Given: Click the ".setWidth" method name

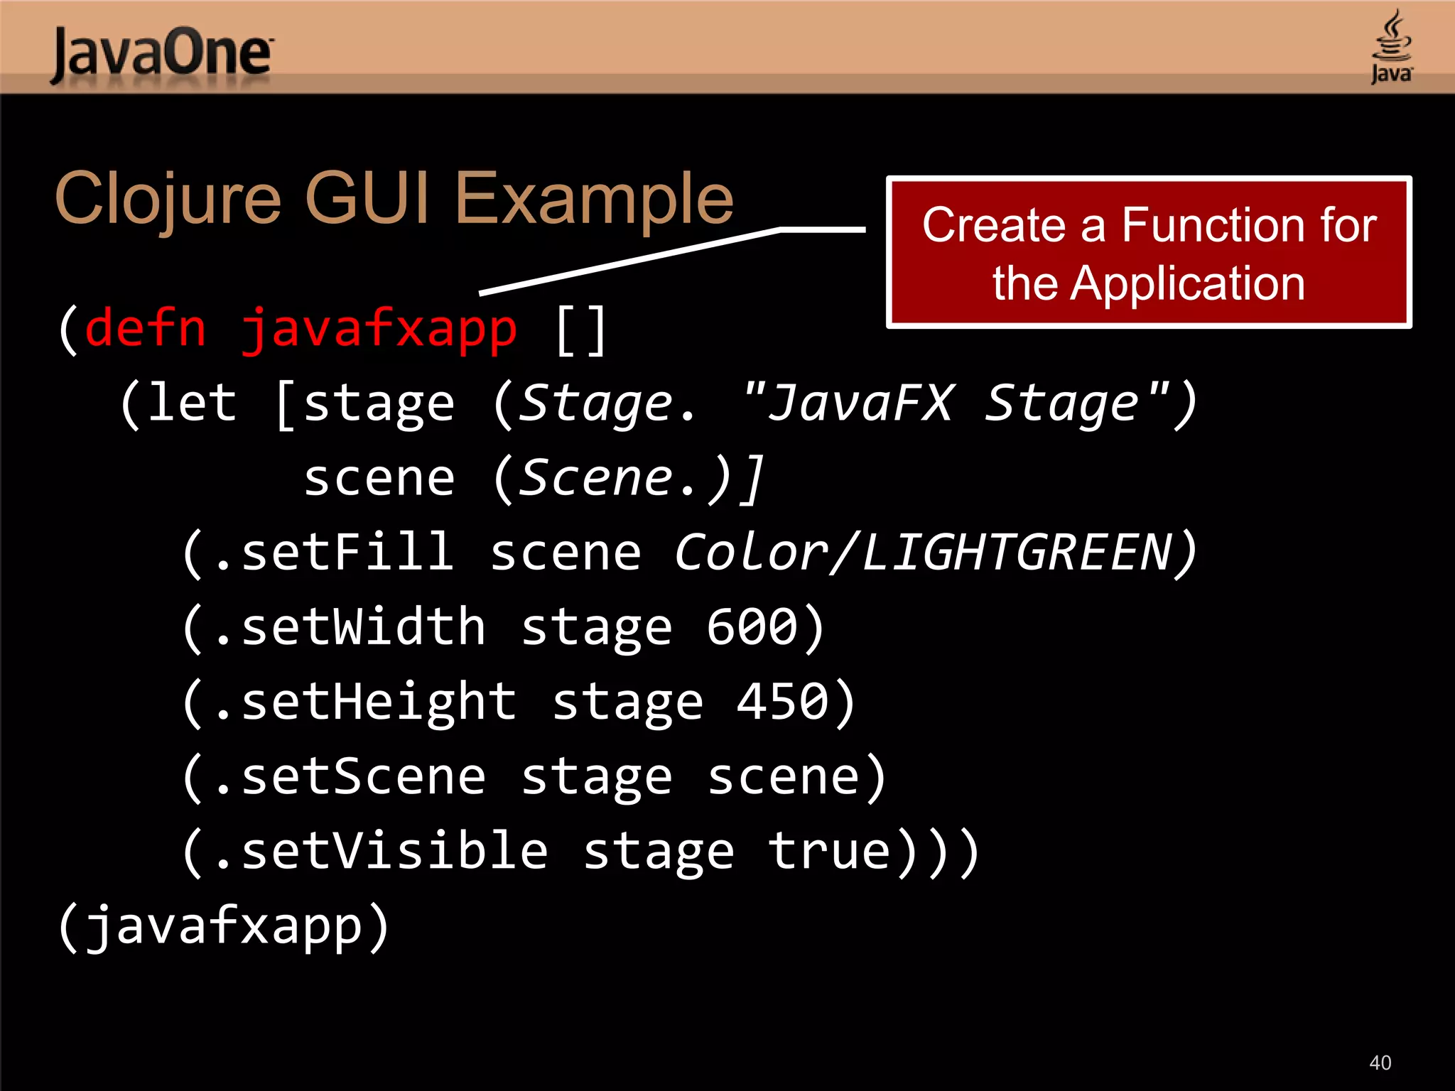Looking at the screenshot, I should click(350, 628).
